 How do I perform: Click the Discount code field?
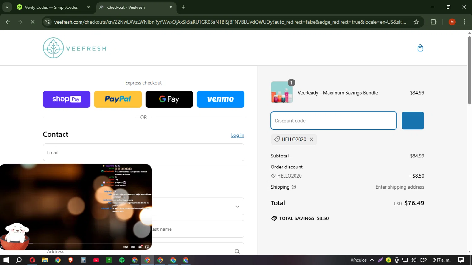coord(334,120)
